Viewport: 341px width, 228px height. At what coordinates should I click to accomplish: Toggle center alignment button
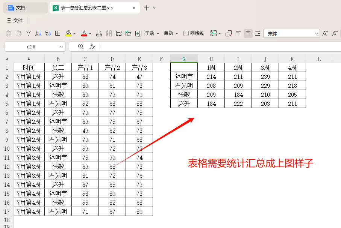[248, 33]
